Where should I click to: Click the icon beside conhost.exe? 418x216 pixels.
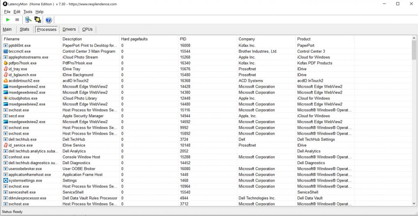(x=6, y=157)
